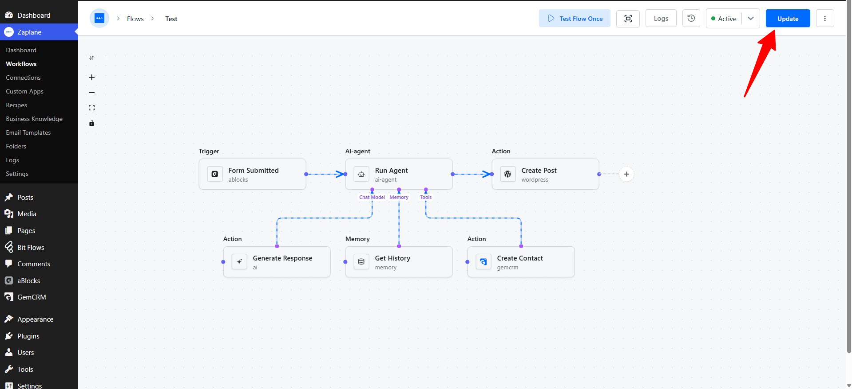This screenshot has height=389, width=852.
Task: Click the Zaplane logo in the breadcrumb
Action: [99, 19]
